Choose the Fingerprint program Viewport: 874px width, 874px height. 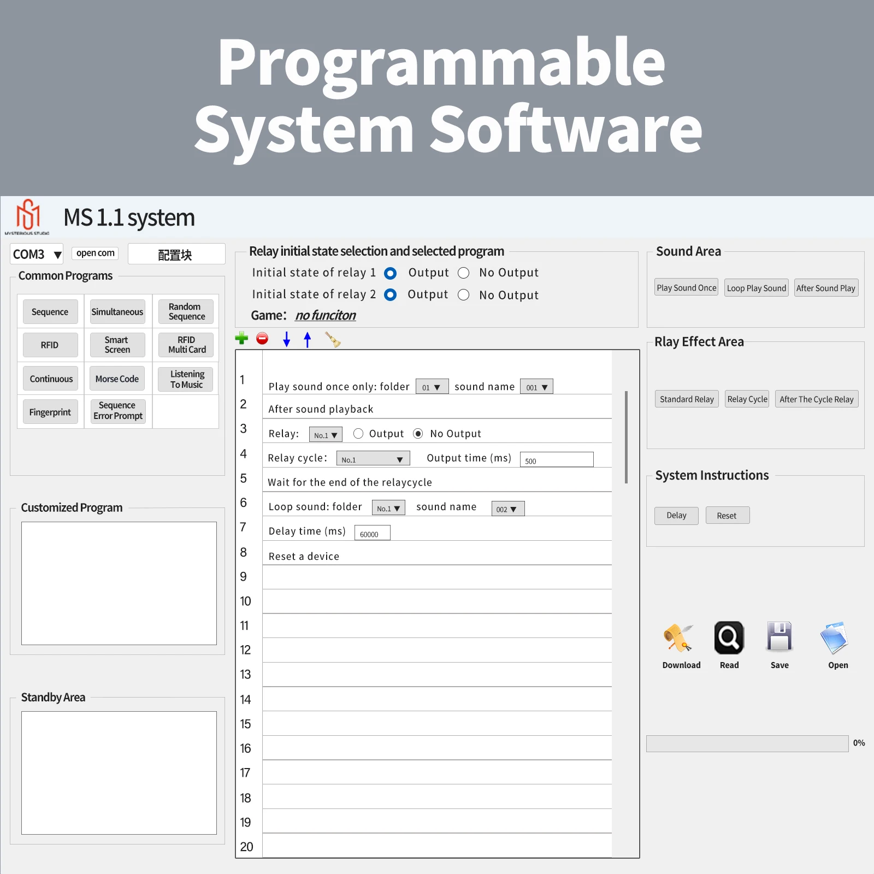tap(50, 412)
